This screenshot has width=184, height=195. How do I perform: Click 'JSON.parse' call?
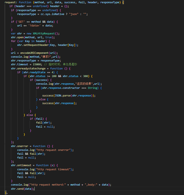tap(63, 96)
